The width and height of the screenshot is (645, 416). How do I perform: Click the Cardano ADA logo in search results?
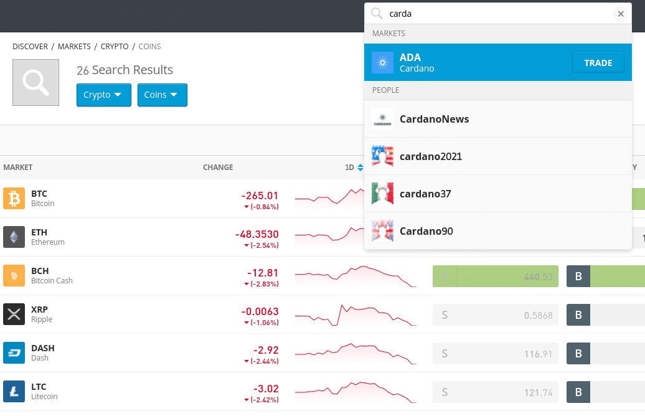point(382,62)
